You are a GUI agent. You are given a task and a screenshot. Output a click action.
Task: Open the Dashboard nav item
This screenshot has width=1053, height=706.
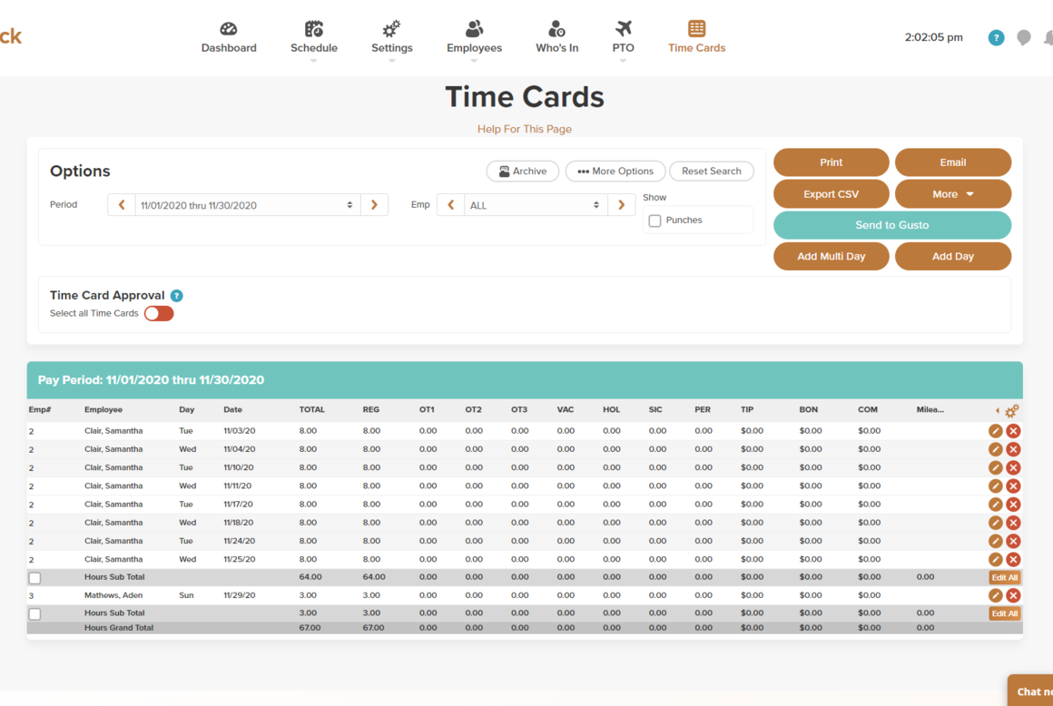pyautogui.click(x=229, y=37)
